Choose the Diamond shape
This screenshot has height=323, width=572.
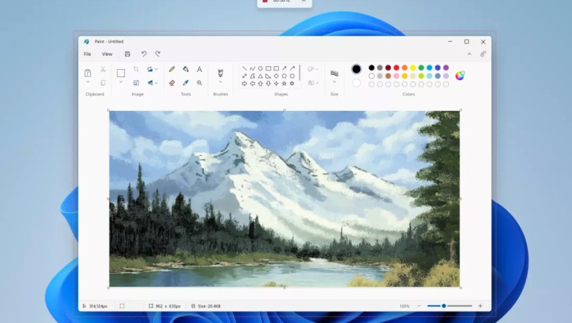(x=276, y=76)
